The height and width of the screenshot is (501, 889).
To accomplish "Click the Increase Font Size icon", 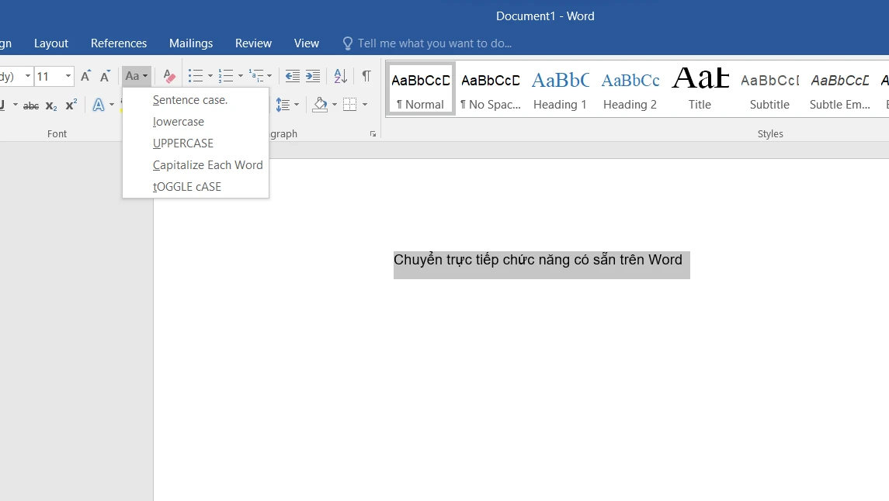I will pyautogui.click(x=85, y=76).
